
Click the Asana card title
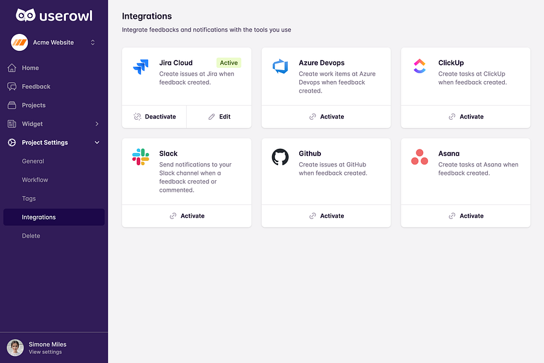pyautogui.click(x=449, y=154)
